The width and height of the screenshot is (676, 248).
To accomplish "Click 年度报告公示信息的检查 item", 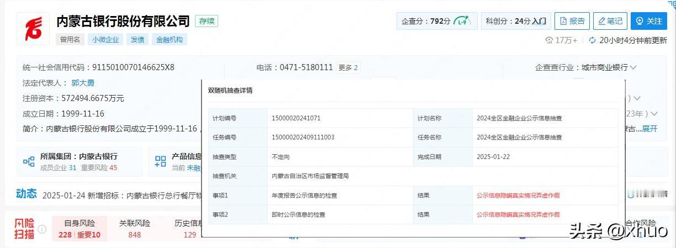I will (304, 196).
